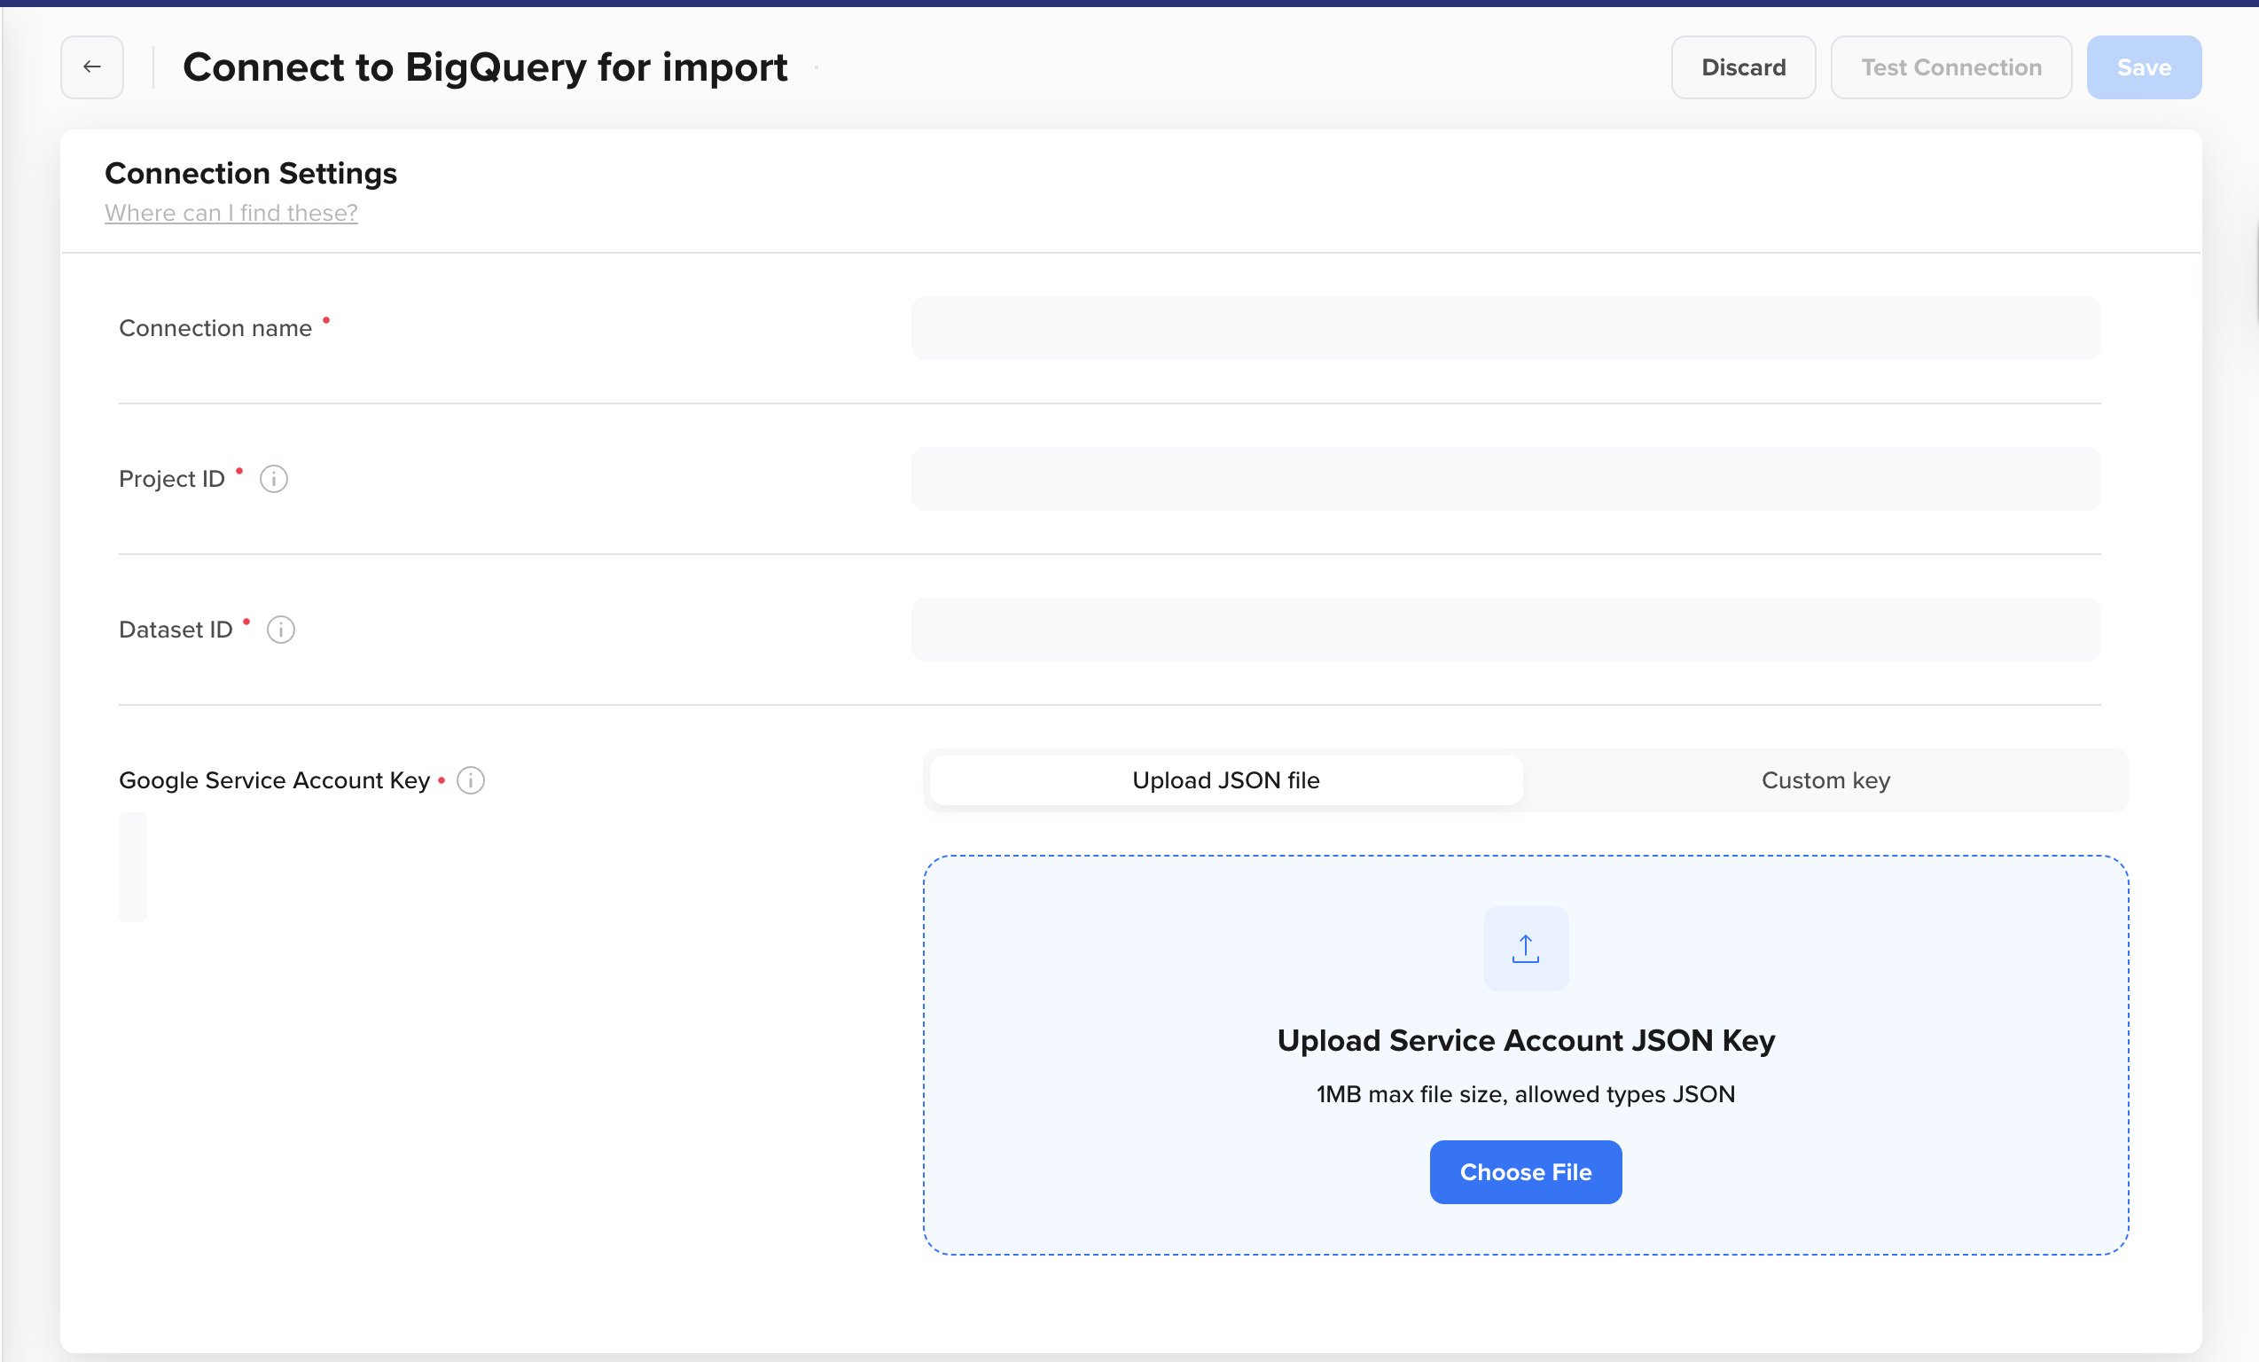Click the Choose File button
This screenshot has height=1362, width=2259.
[x=1526, y=1172]
